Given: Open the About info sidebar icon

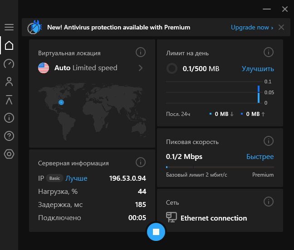Looking at the screenshot, I should click(x=9, y=118).
